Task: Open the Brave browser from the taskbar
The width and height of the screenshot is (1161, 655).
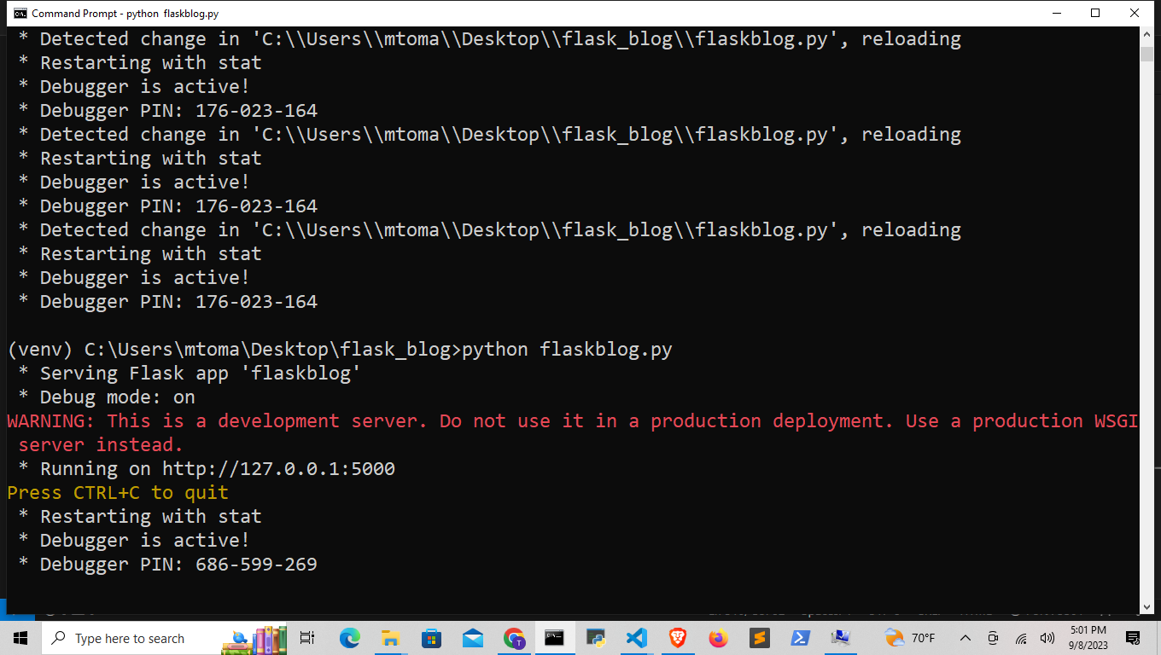Action: [x=677, y=638]
